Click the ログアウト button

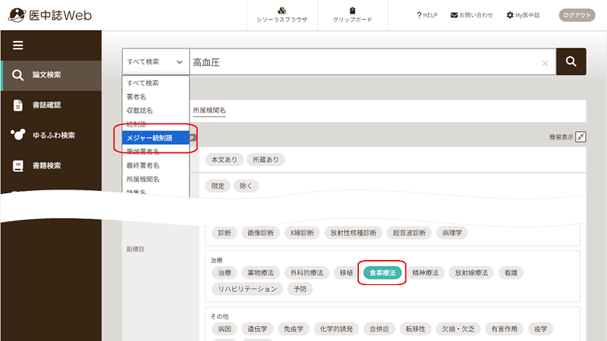(577, 15)
